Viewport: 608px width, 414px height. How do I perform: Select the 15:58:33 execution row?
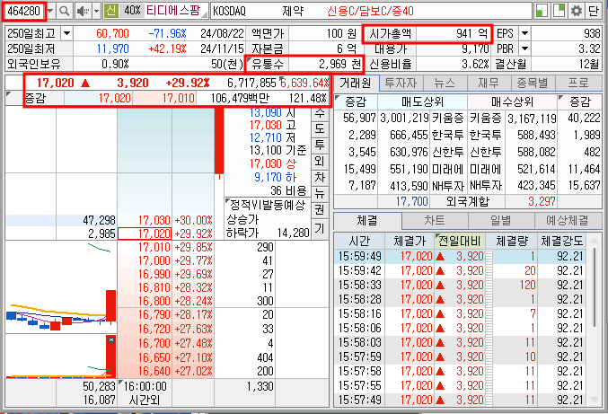462,285
